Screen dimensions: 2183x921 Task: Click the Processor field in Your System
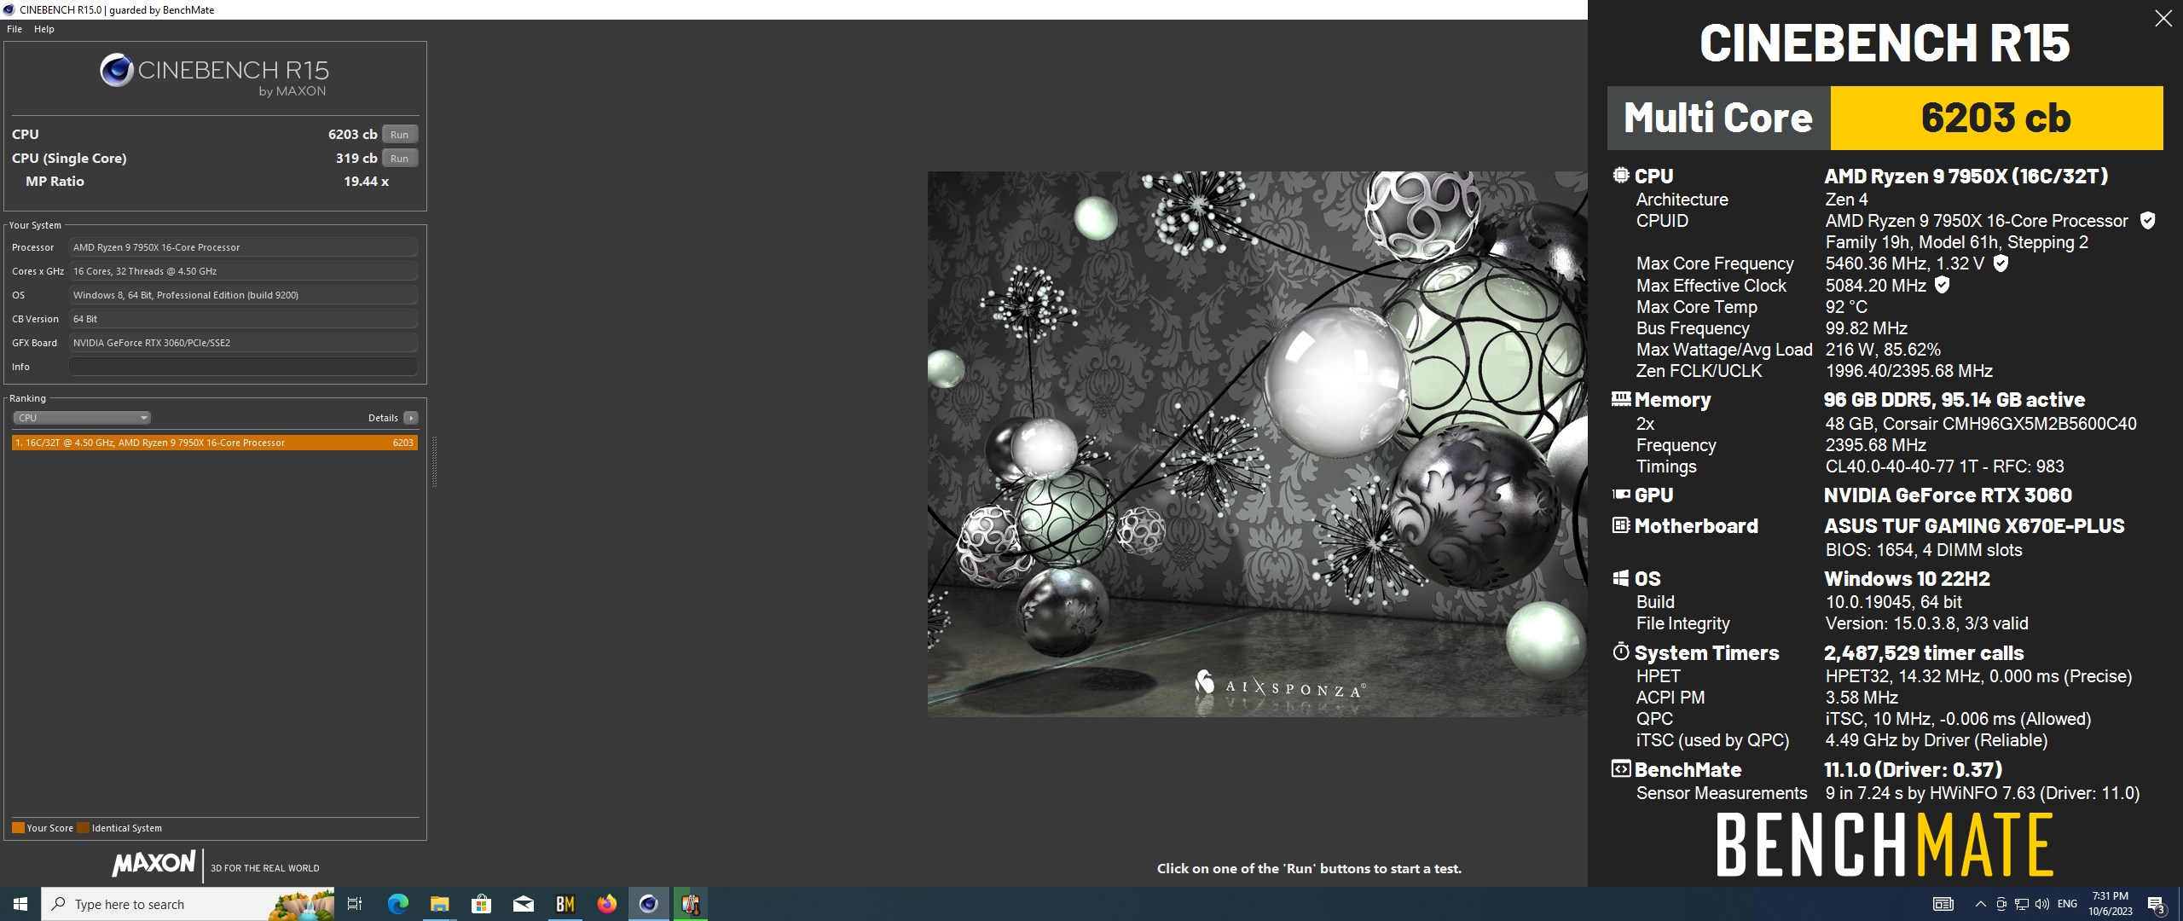click(x=243, y=247)
